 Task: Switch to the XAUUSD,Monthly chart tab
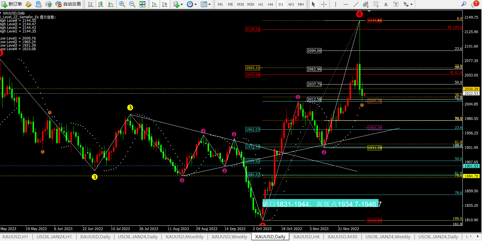(185, 237)
